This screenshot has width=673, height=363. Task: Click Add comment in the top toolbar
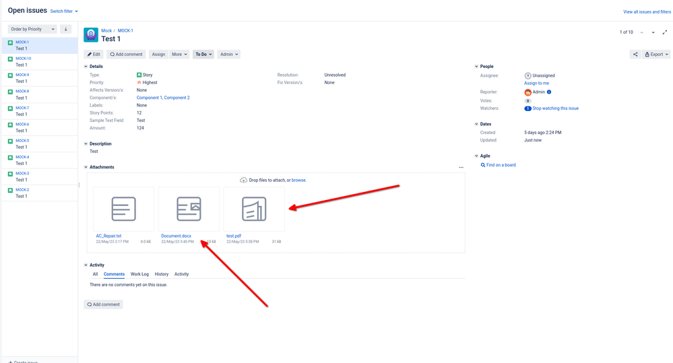coord(126,55)
